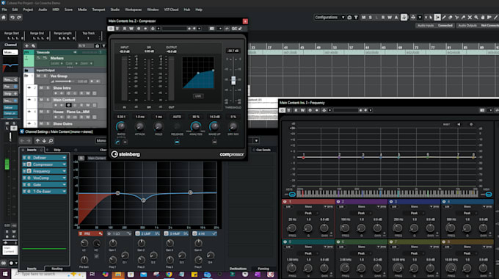Image resolution: width=499 pixels, height=279 pixels.
Task: Click the snapshot camera icon in top toolbar
Action: [349, 18]
